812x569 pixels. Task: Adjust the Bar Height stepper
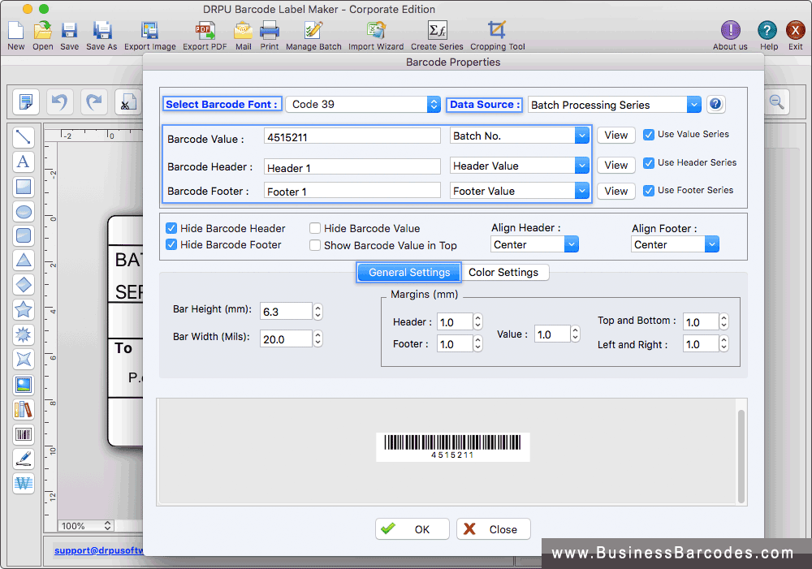[318, 311]
